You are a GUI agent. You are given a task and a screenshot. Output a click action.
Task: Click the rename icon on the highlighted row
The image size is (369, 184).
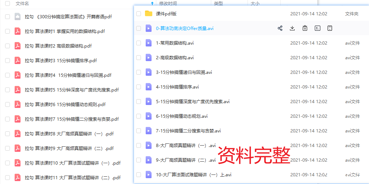pos(317,29)
